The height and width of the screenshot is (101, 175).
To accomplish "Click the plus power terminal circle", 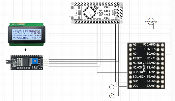I will point(112,96).
